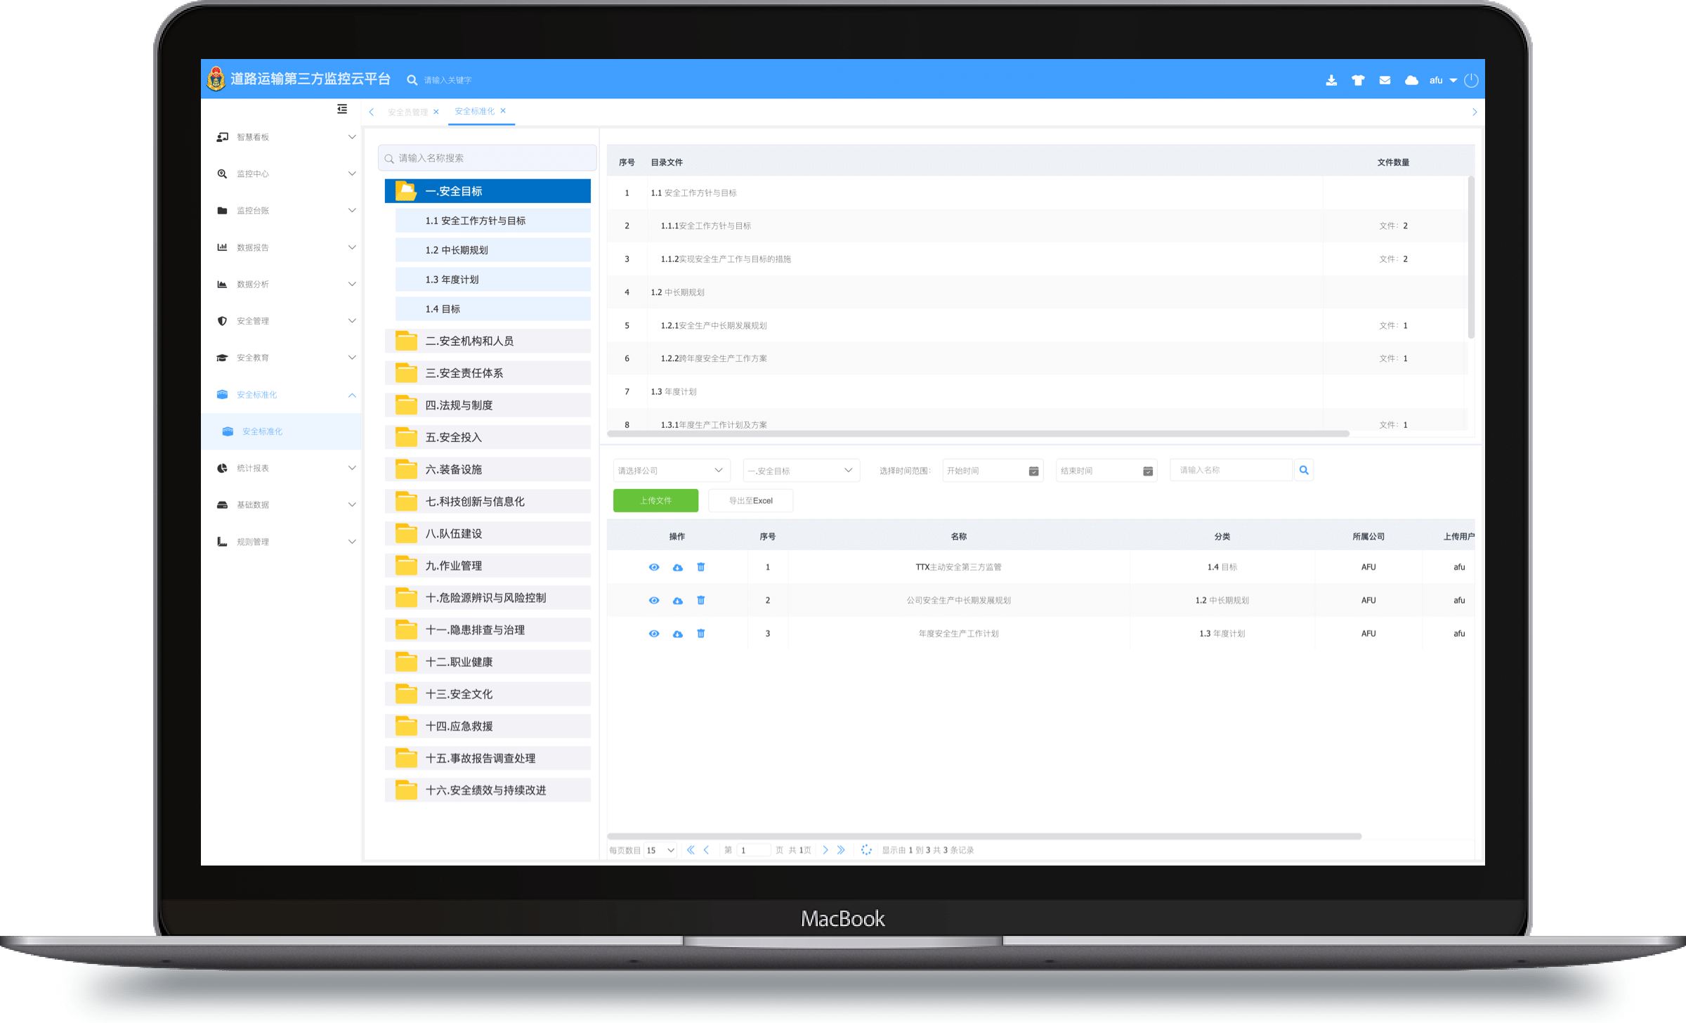Go to last page double arrow
Image resolution: width=1686 pixels, height=1023 pixels.
841,850
